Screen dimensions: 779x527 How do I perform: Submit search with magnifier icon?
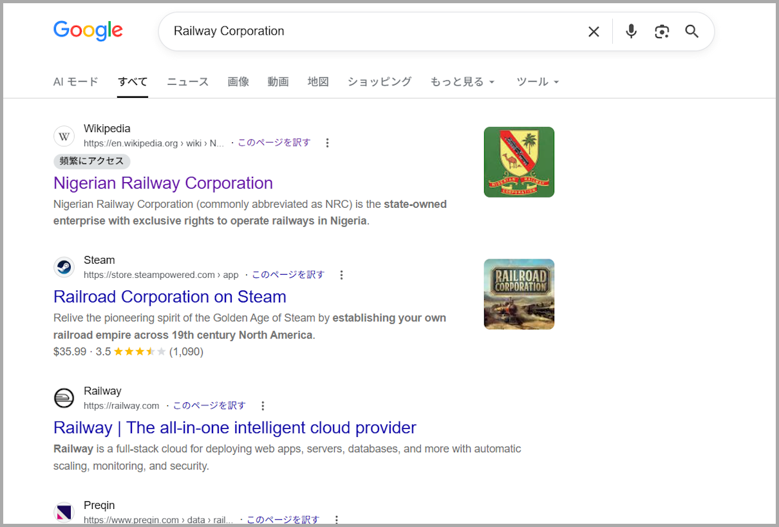[x=692, y=32]
